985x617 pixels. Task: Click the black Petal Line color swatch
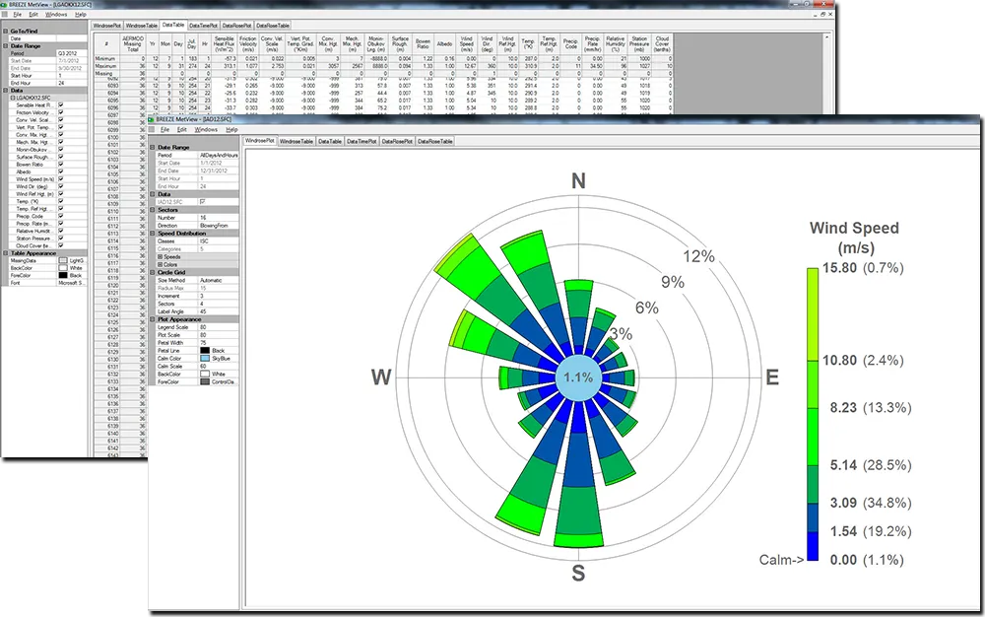coord(205,351)
